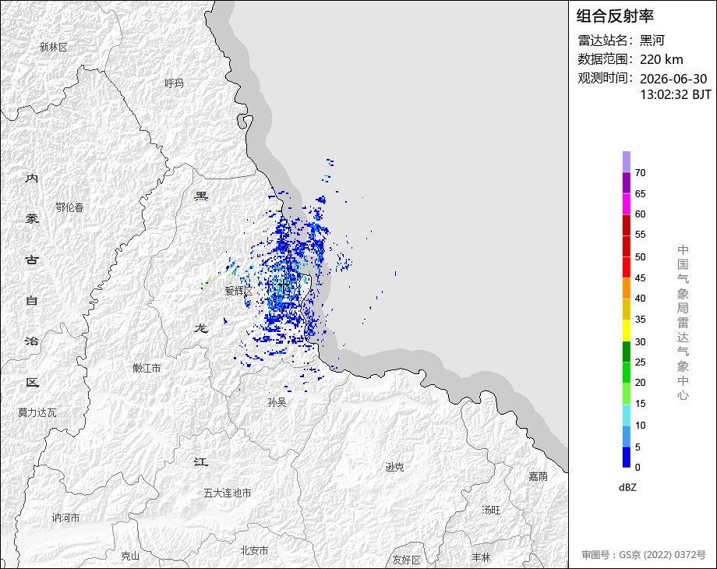Click the yellow echo spot west of 爱辉区
This screenshot has height=569, width=717.
point(202,285)
